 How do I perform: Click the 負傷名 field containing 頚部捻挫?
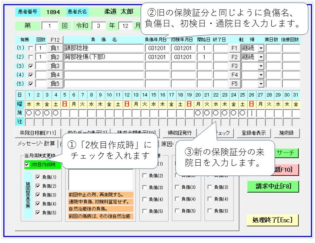tap(104, 48)
